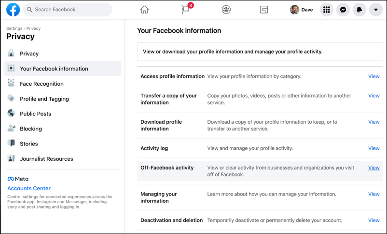387x234 pixels.
Task: Click the Facebook logo
Action: 13,10
